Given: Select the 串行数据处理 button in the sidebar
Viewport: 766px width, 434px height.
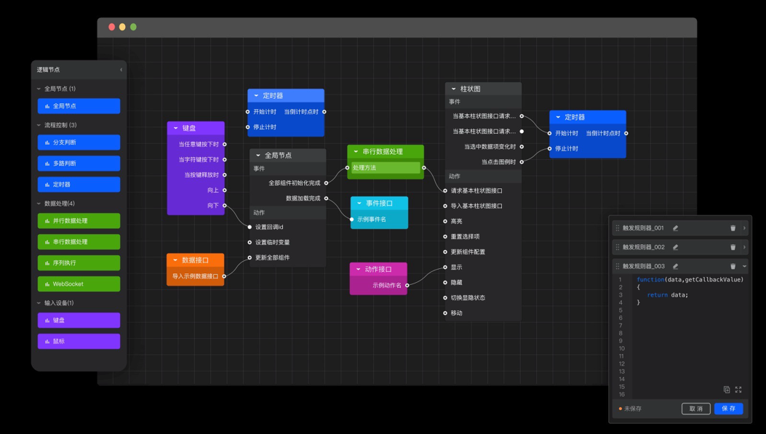Looking at the screenshot, I should point(79,241).
